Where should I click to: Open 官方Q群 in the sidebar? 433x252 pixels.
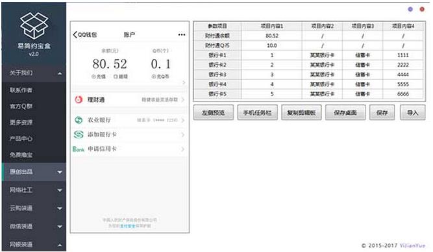click(x=21, y=106)
